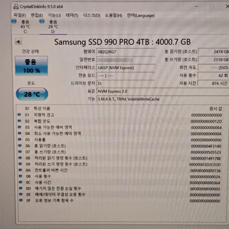
Task: Click the 전송 모드 transfer mode field
Action: (126, 76)
